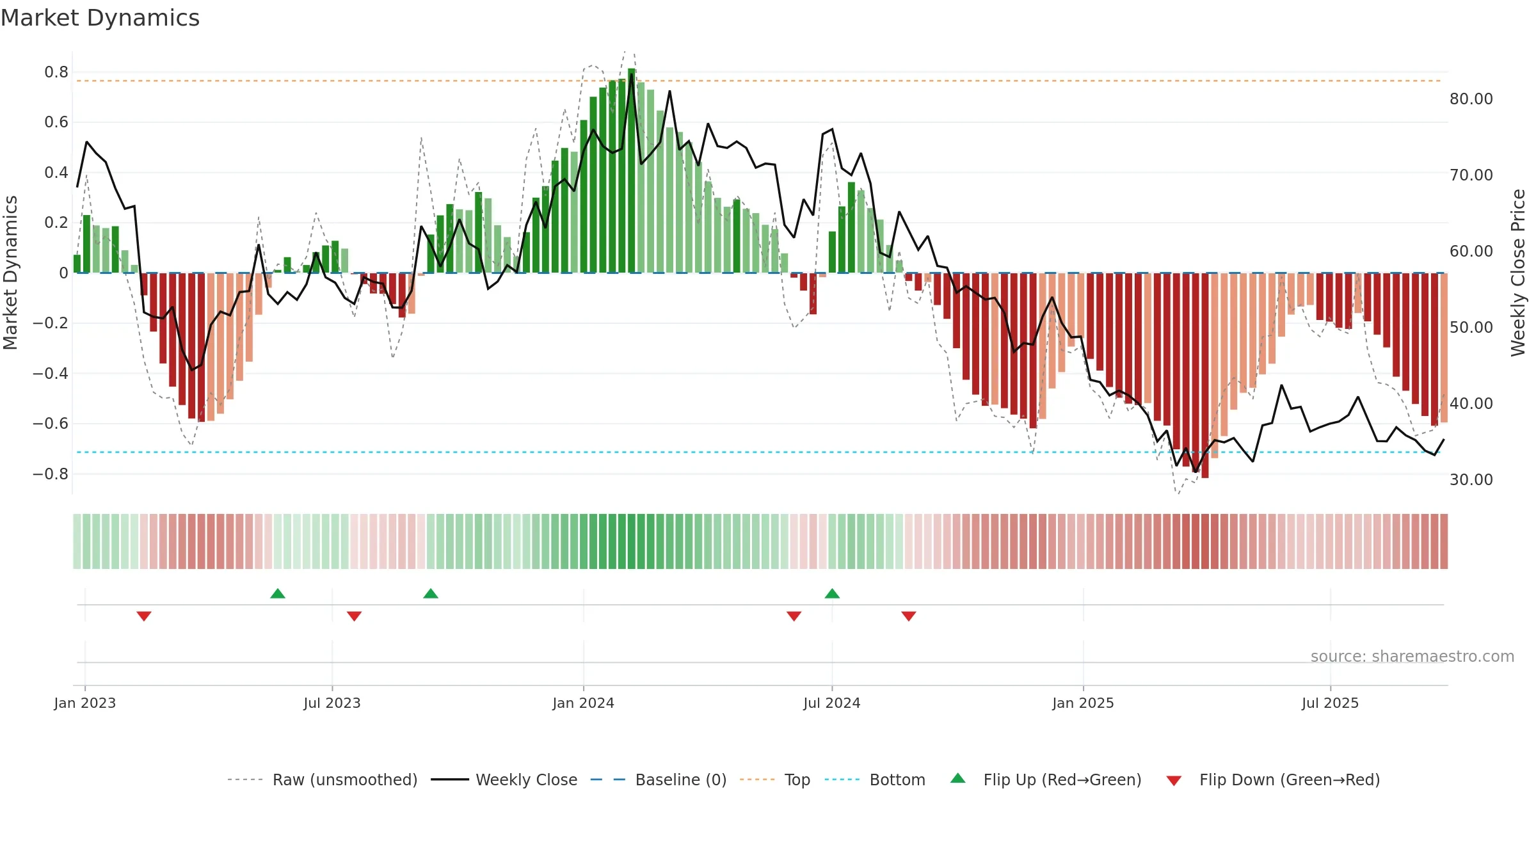Click the 60.00 price tick on right axis
The width and height of the screenshot is (1536, 864).
click(1471, 252)
